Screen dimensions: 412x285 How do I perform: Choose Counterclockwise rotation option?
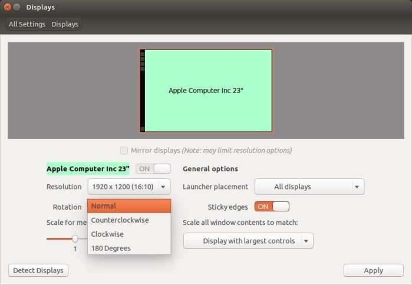pyautogui.click(x=129, y=220)
